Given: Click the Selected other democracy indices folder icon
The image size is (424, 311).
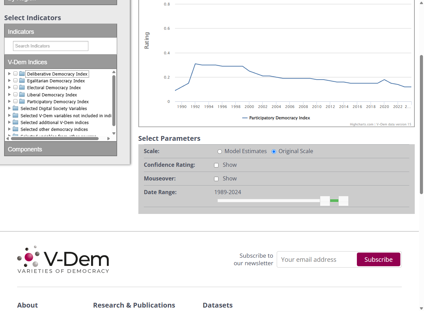Looking at the screenshot, I should coord(15,129).
